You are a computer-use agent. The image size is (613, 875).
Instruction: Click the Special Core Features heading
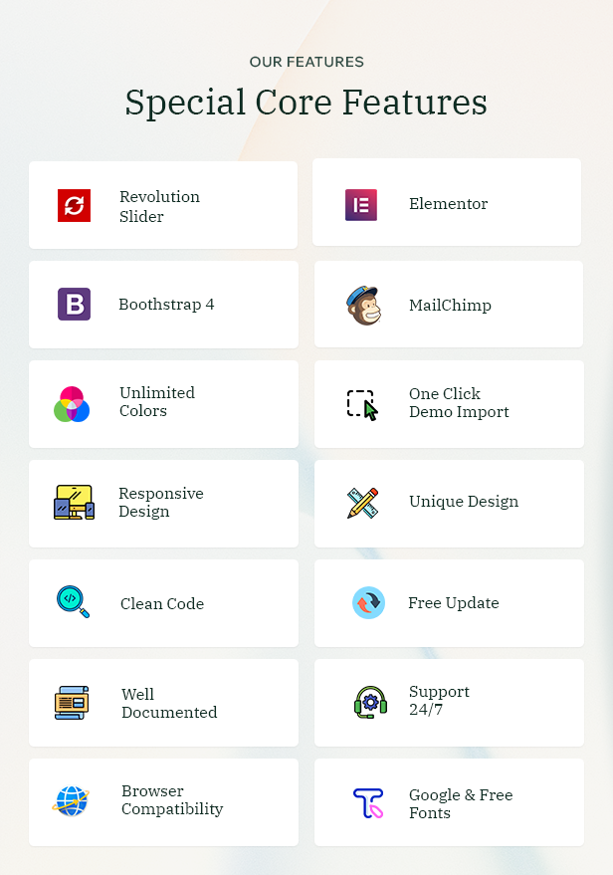(306, 103)
